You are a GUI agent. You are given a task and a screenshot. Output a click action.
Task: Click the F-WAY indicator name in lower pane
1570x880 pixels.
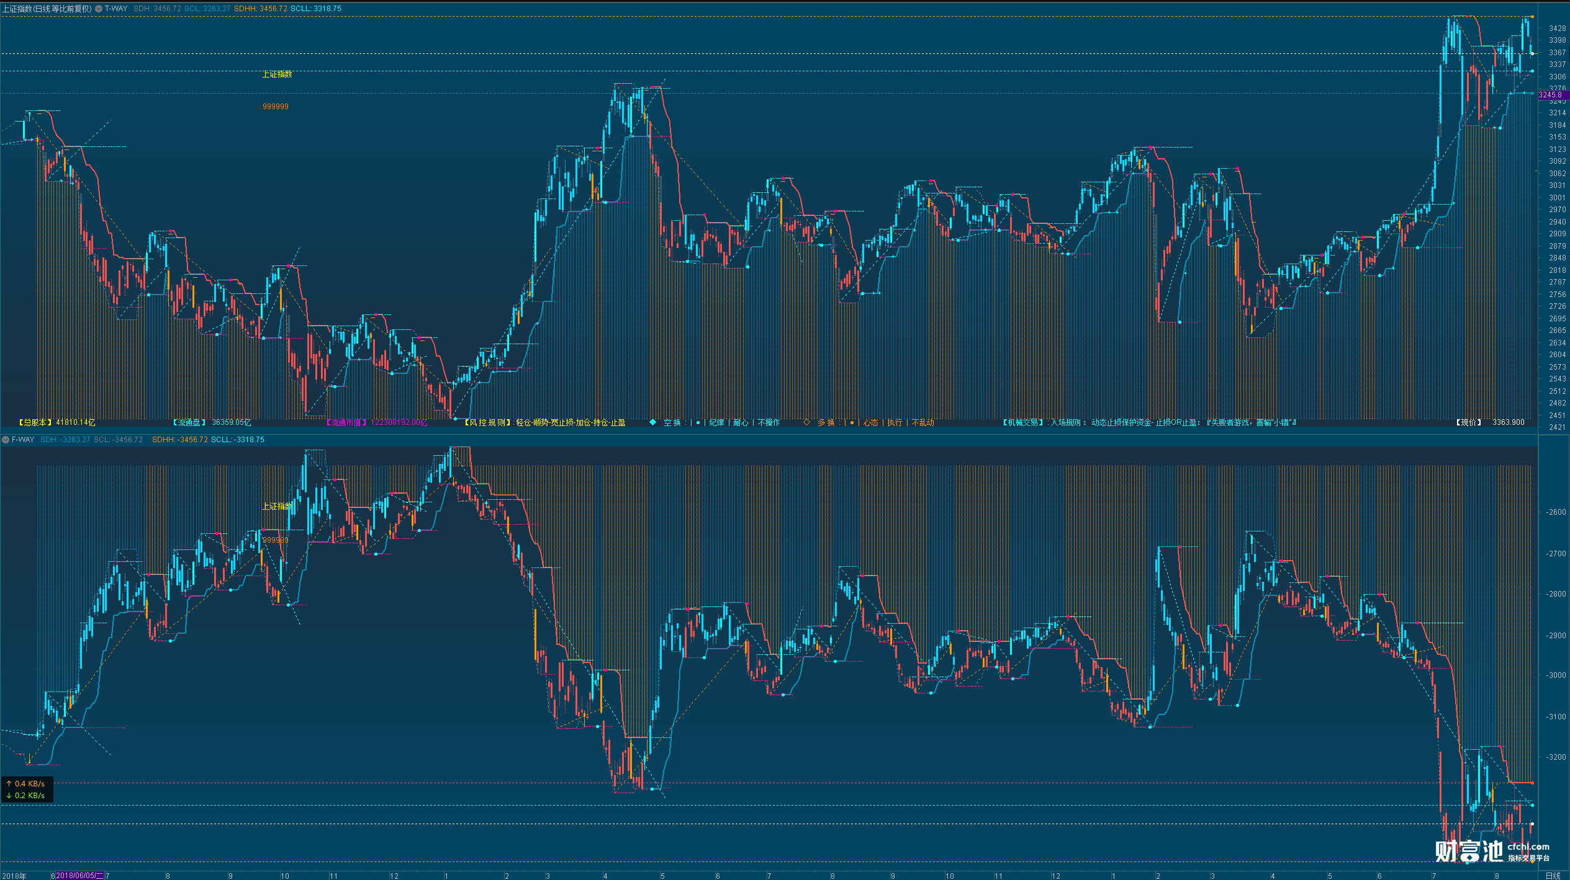click(23, 440)
